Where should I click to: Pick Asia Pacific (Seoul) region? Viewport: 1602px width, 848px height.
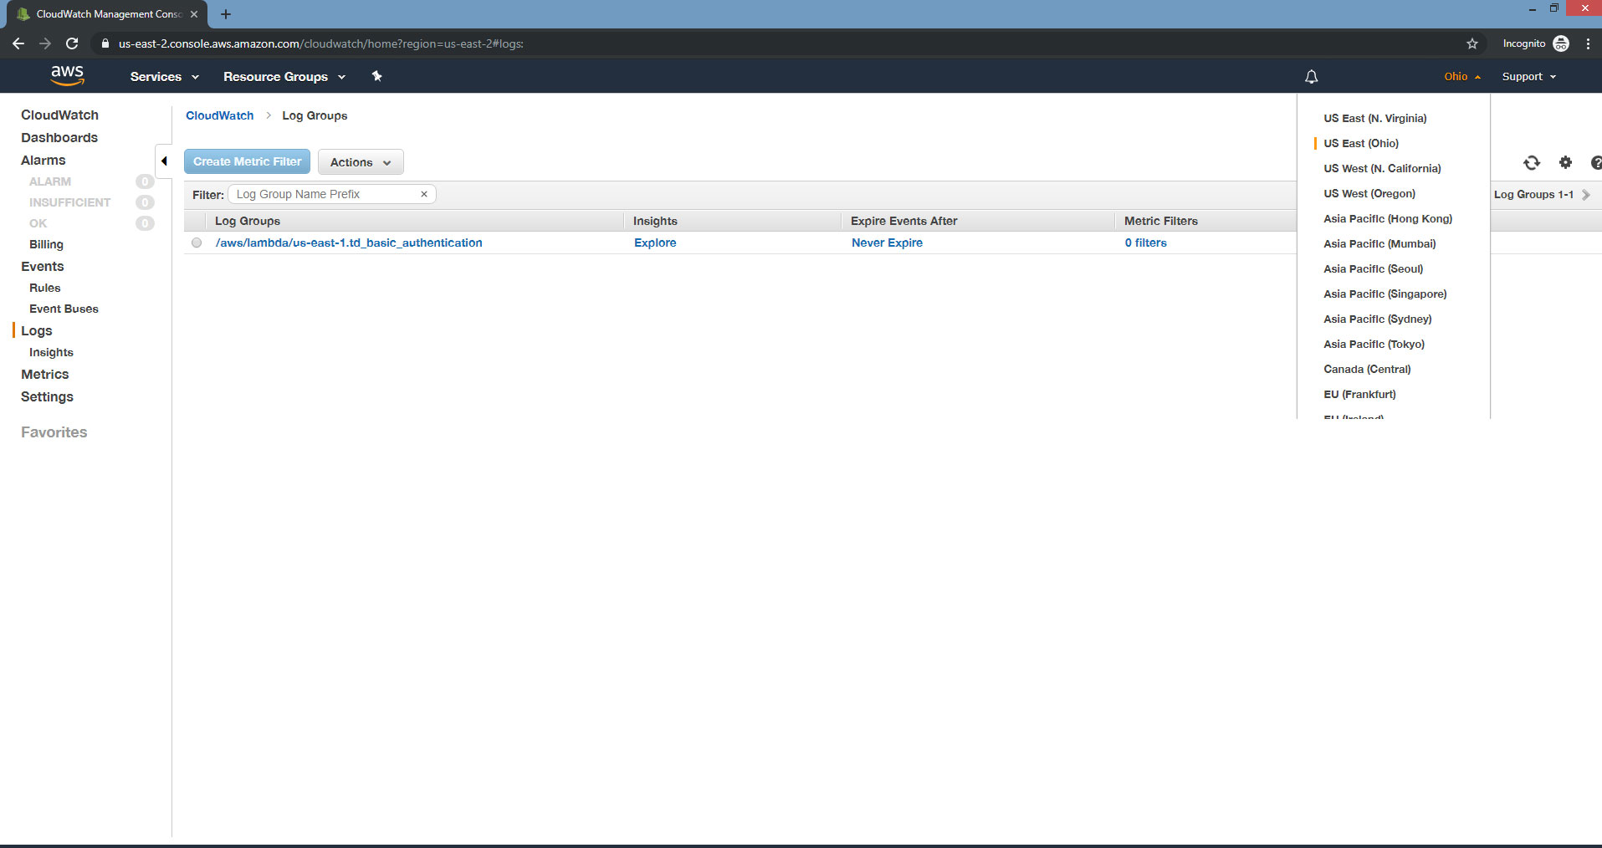[1373, 269]
